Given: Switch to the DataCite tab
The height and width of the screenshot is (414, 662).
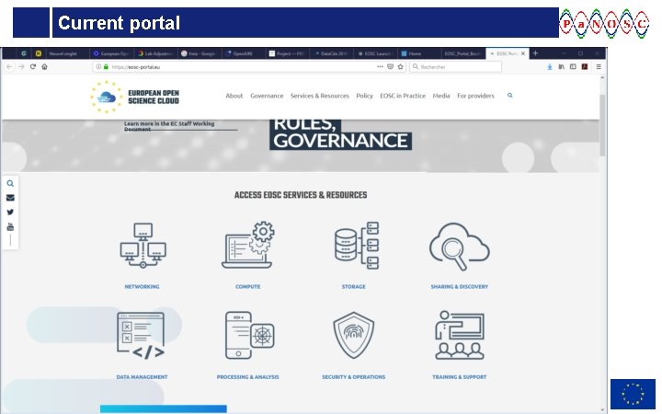Looking at the screenshot, I should 332,53.
